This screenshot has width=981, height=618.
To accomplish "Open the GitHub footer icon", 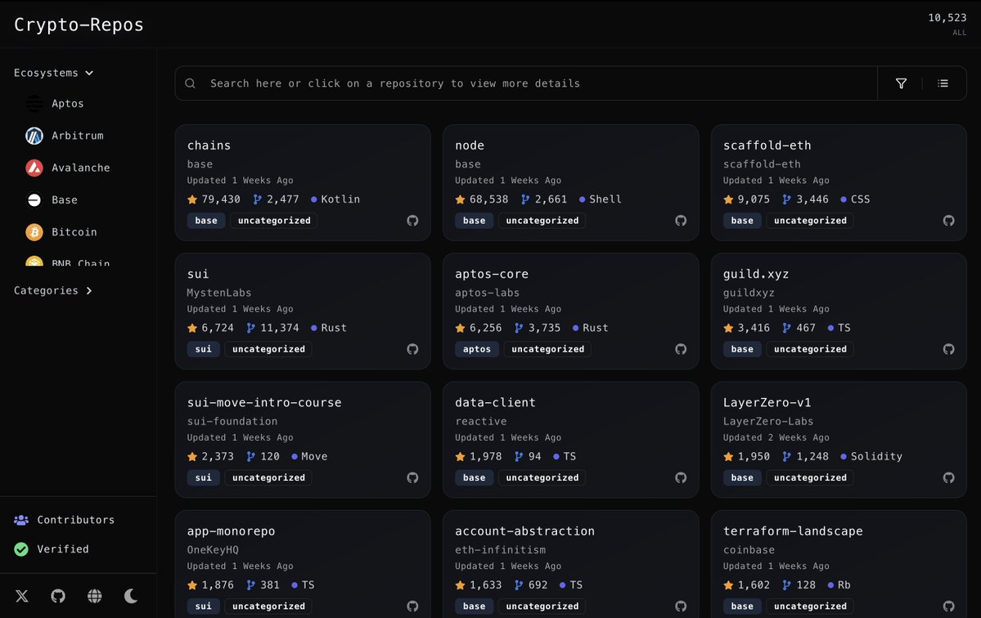I will click(58, 596).
